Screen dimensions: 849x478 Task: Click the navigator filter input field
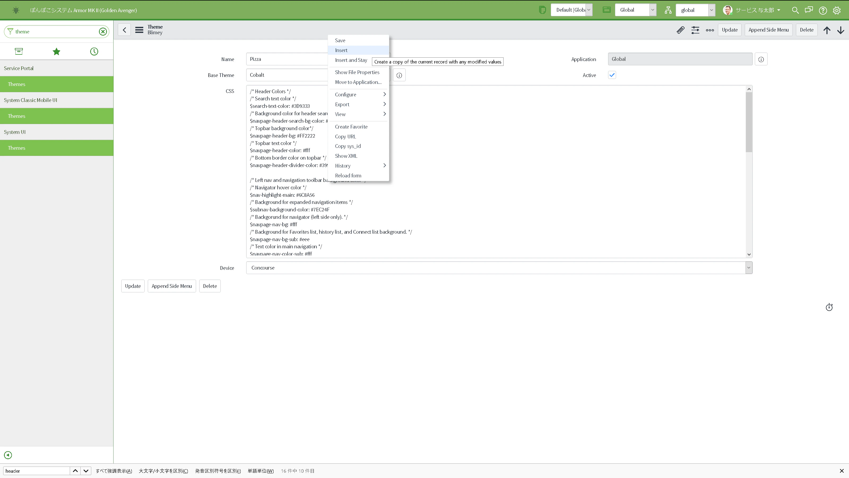56,32
